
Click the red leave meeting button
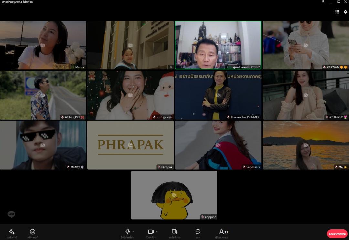(337, 234)
